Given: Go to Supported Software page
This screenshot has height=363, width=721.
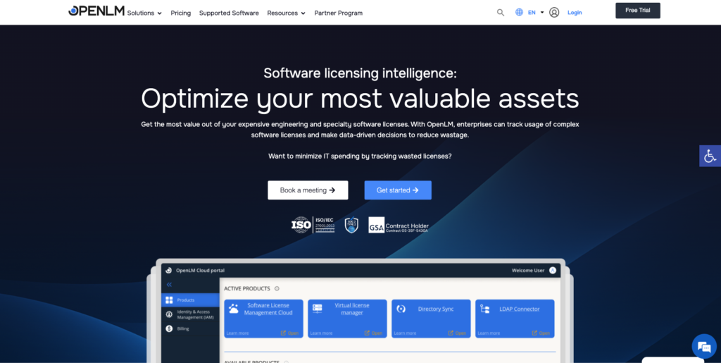Looking at the screenshot, I should coord(229,13).
